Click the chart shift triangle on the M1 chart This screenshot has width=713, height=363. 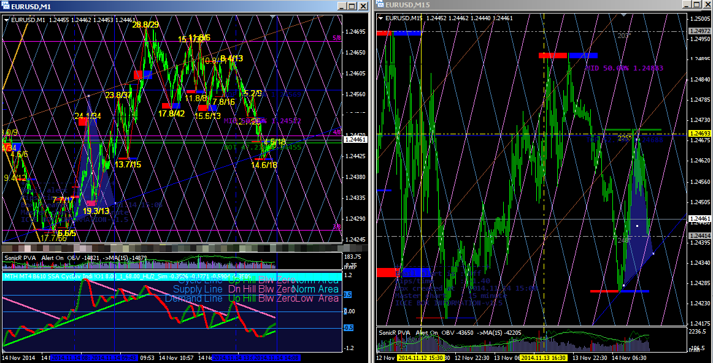click(x=272, y=16)
